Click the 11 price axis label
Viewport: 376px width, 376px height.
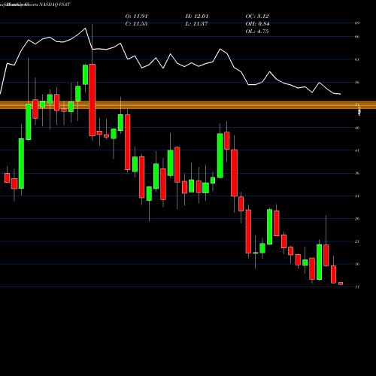point(357,287)
